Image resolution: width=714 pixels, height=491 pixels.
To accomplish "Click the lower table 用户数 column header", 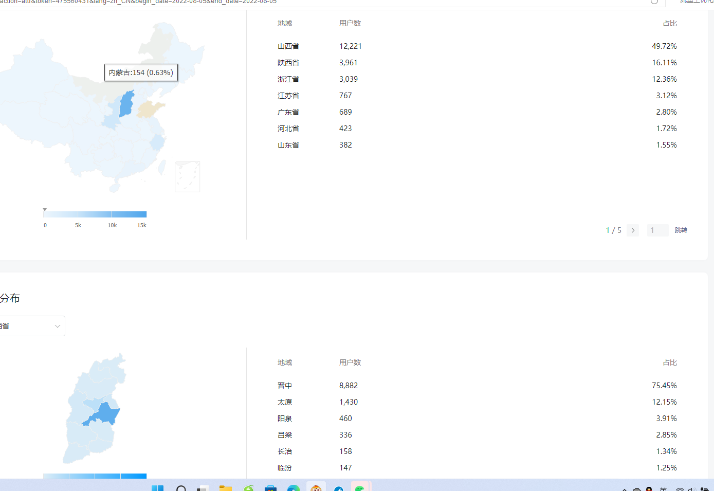I will tap(350, 362).
